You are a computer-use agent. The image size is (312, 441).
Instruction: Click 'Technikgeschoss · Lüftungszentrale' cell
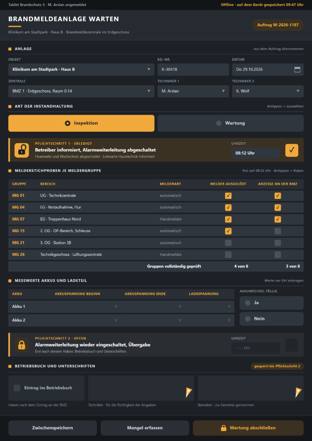pyautogui.click(x=71, y=255)
